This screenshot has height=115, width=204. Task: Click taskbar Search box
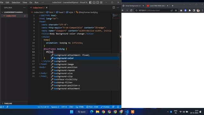(x=82, y=112)
